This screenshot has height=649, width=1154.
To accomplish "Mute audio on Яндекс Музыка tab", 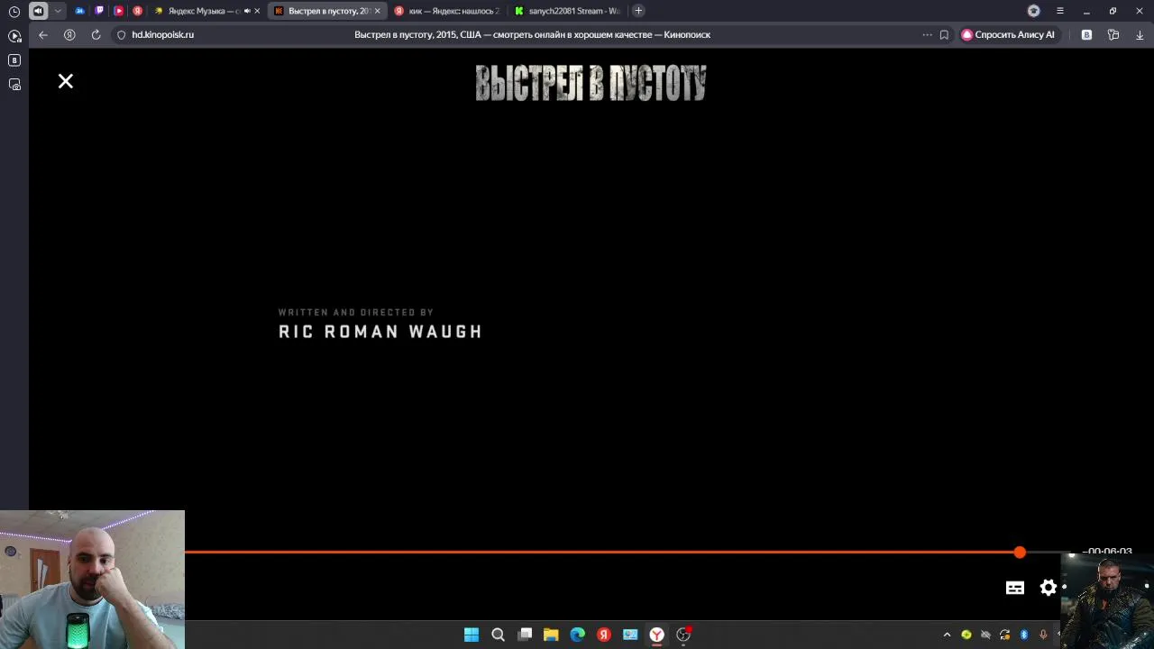I will 246,11.
